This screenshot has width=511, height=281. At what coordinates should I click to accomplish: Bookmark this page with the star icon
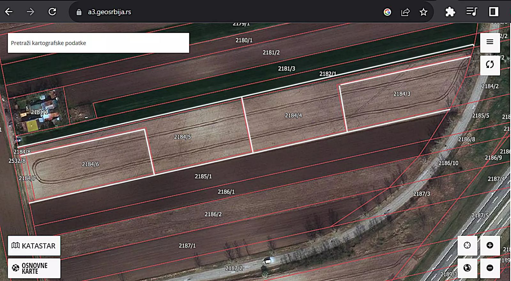[423, 12]
